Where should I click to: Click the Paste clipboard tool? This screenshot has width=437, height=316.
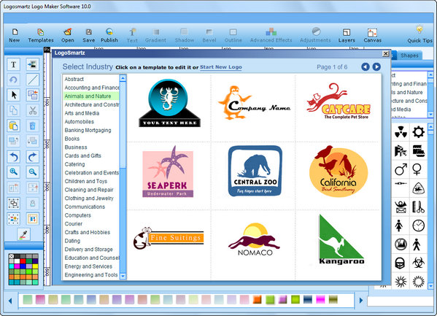pyautogui.click(x=13, y=126)
